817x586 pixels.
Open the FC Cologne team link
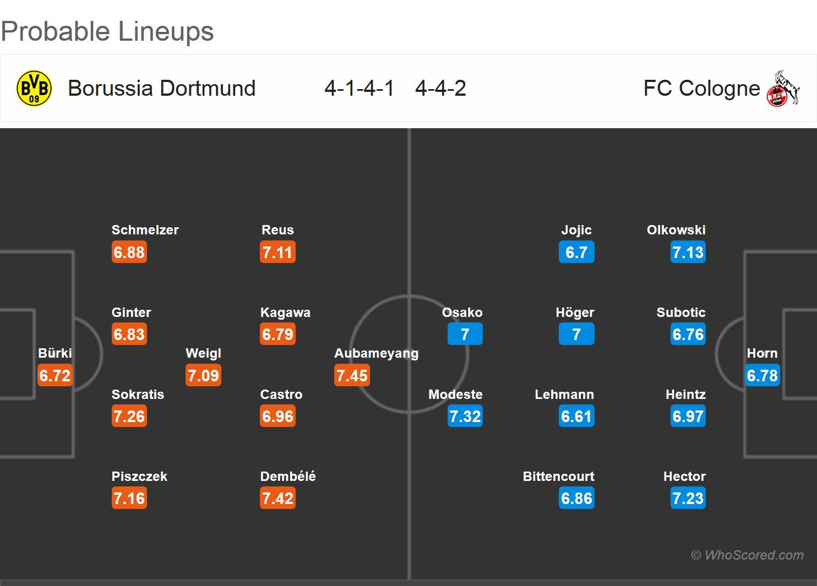click(701, 88)
